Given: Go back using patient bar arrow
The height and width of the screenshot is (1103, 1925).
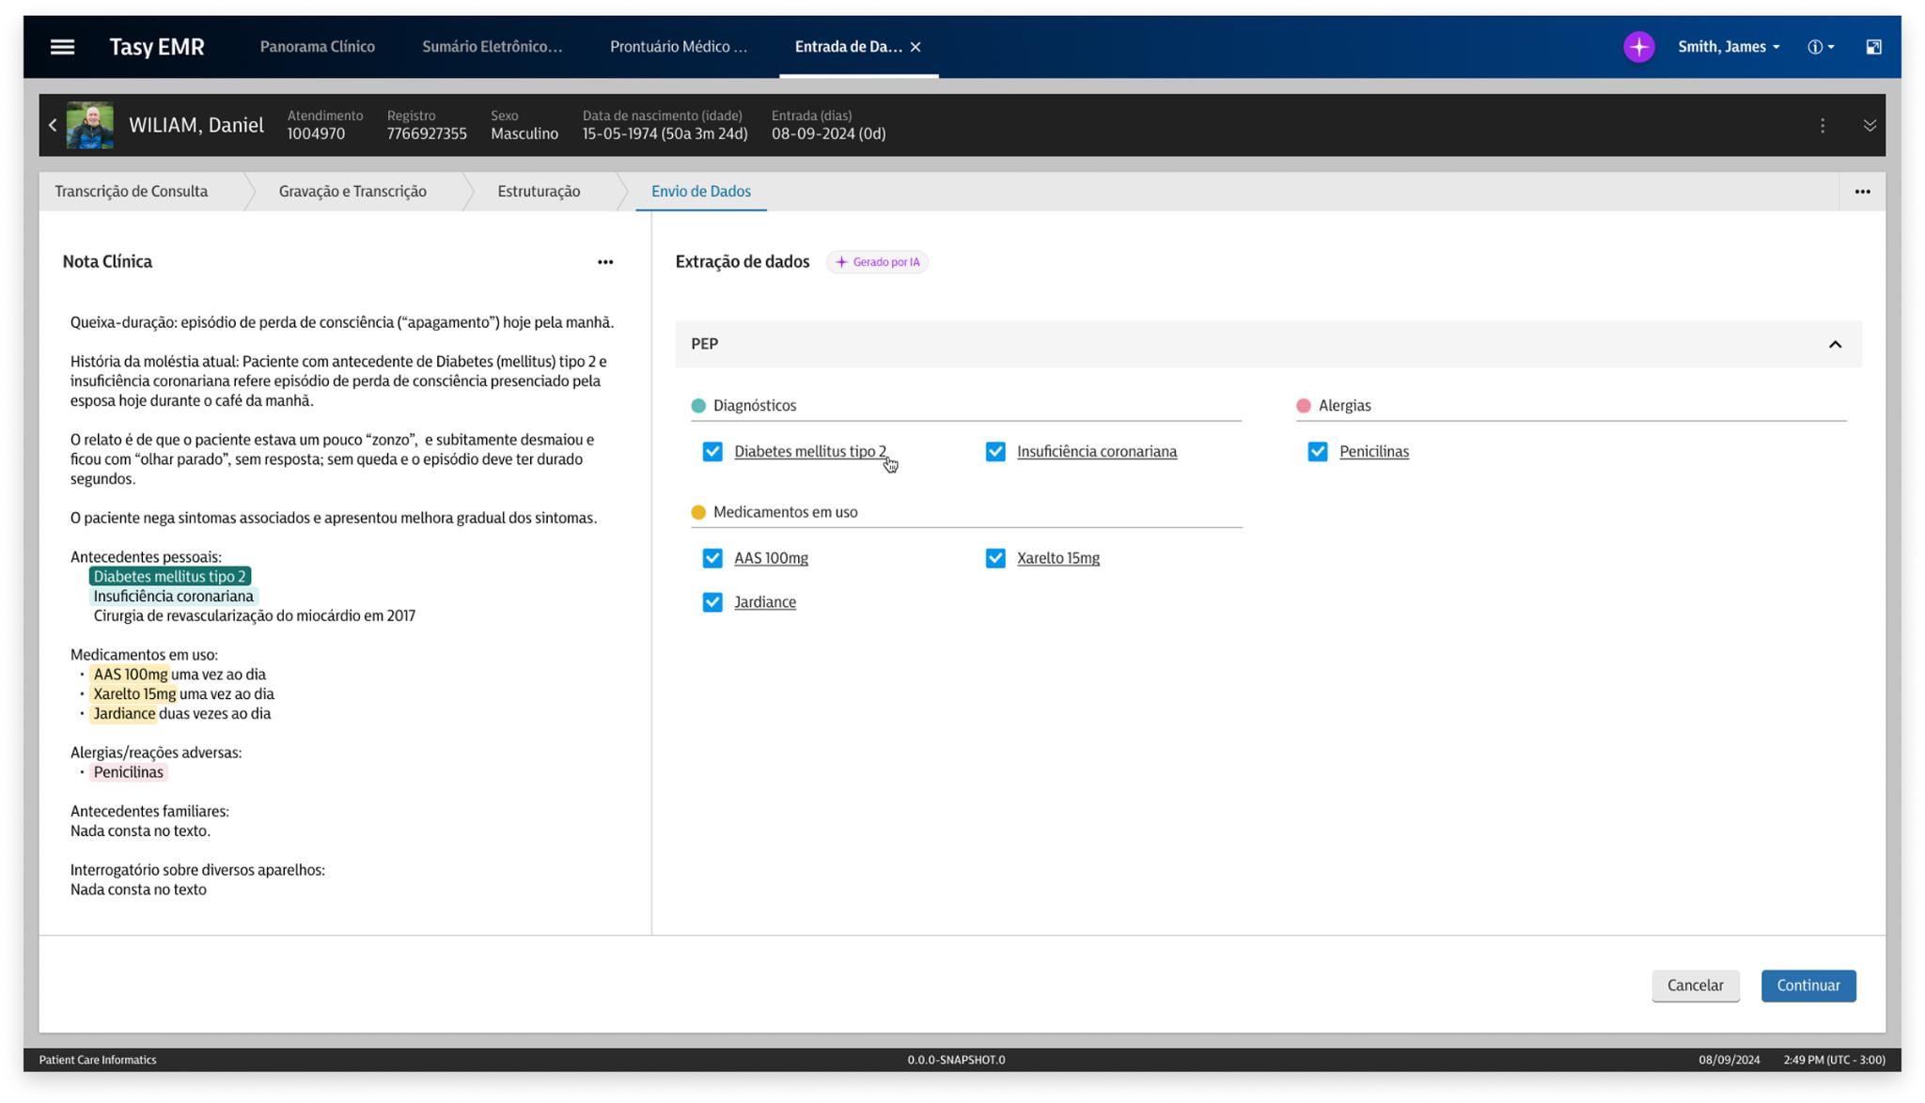Looking at the screenshot, I should [x=53, y=125].
